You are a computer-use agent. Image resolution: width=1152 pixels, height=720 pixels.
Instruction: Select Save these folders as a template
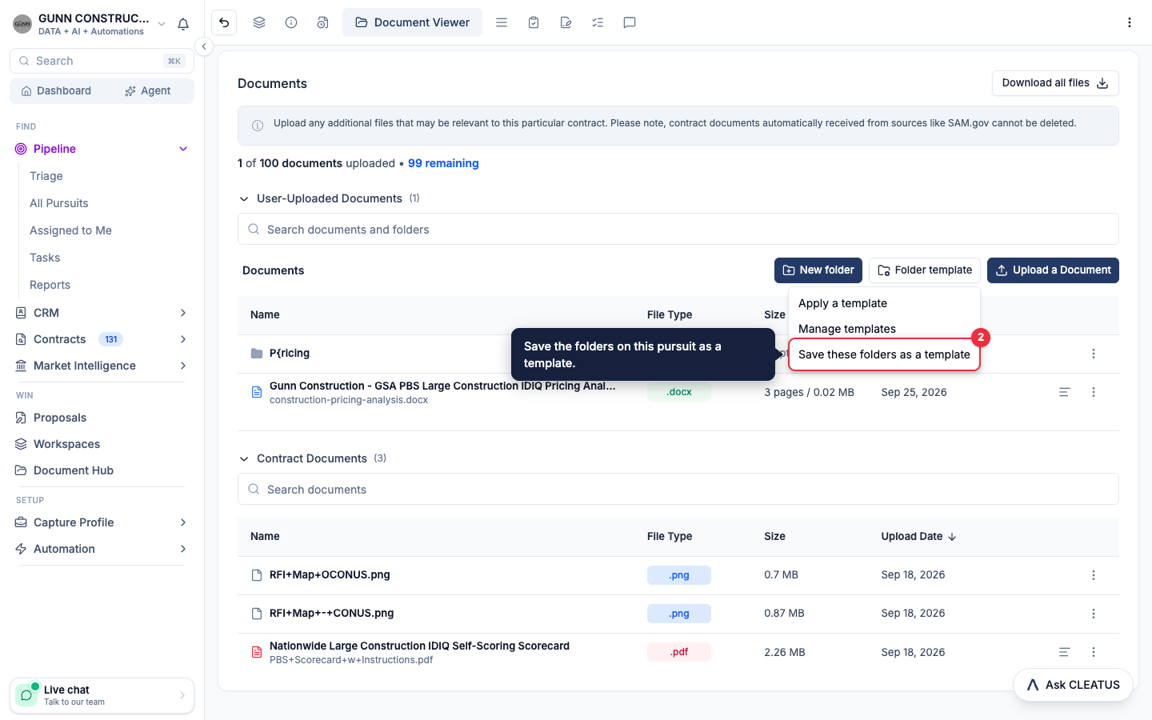click(884, 354)
